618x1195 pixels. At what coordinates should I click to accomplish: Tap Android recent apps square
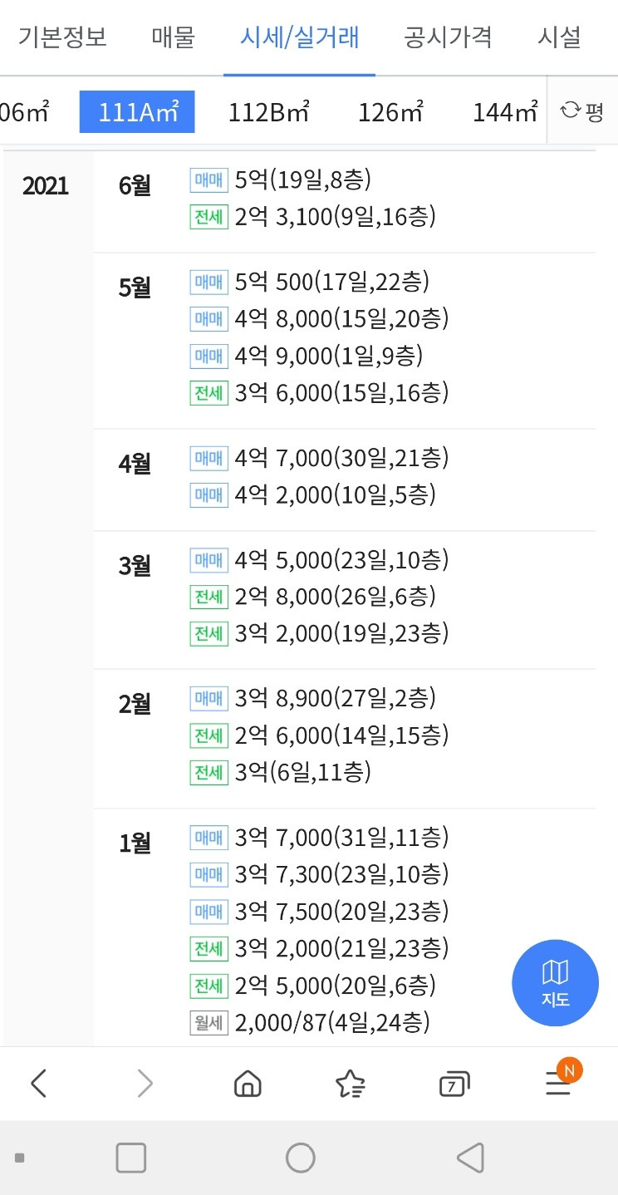coord(131,1158)
